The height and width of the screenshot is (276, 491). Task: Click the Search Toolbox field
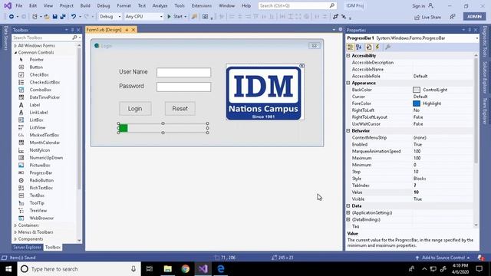pyautogui.click(x=43, y=38)
